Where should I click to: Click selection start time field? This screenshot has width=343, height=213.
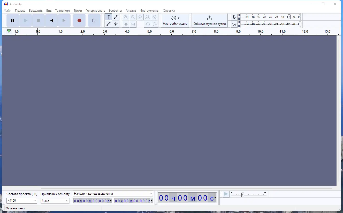click(92, 201)
